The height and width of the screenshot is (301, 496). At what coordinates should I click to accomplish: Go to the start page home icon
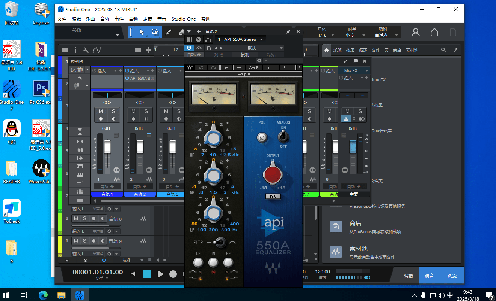point(434,32)
